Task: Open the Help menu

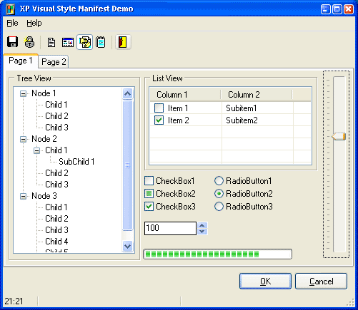Action: pos(34,23)
